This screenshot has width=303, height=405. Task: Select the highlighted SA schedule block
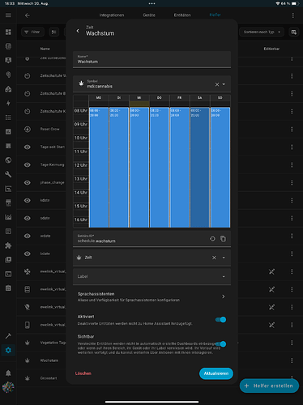(x=200, y=168)
